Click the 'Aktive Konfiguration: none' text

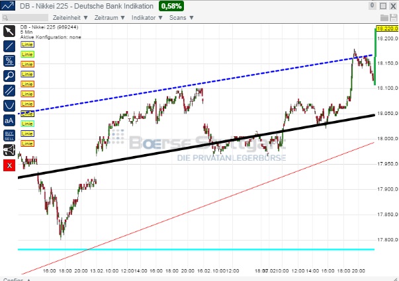pos(51,37)
